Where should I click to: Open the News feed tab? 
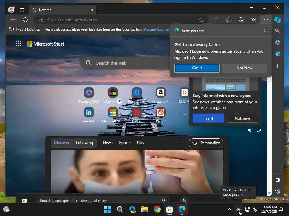click(x=108, y=143)
